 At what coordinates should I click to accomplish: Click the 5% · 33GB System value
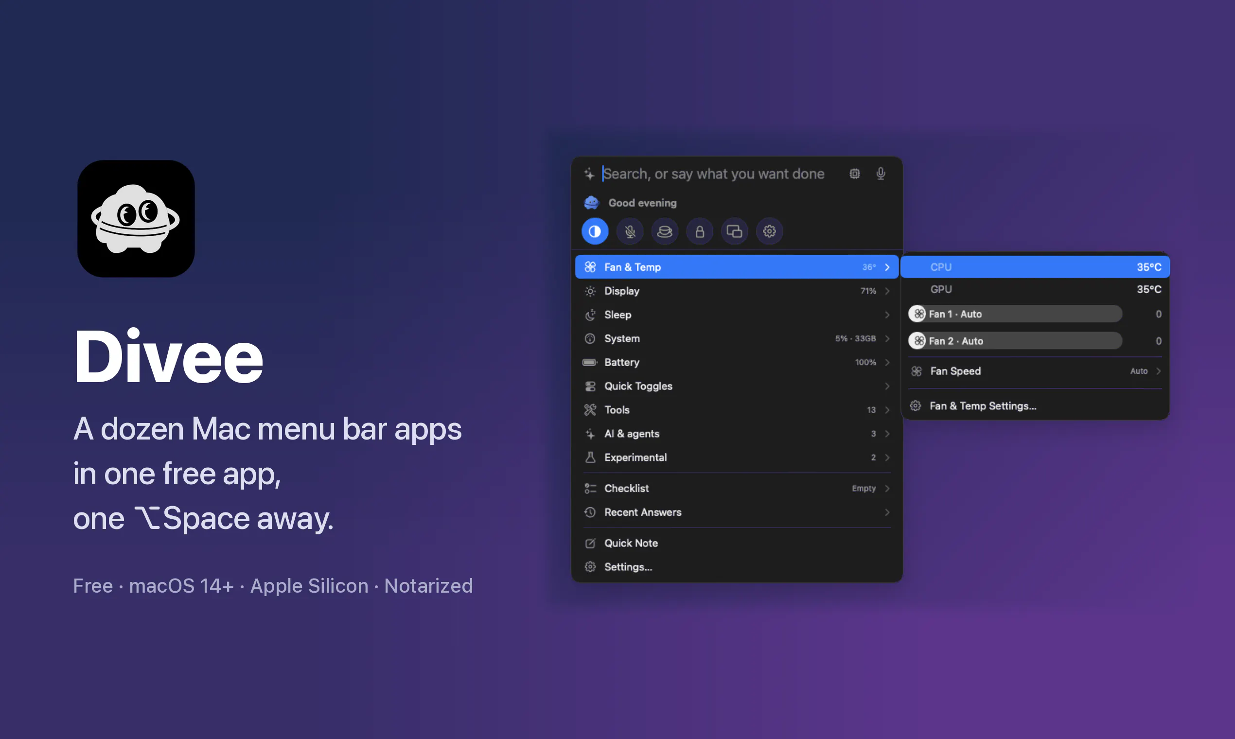[855, 338]
